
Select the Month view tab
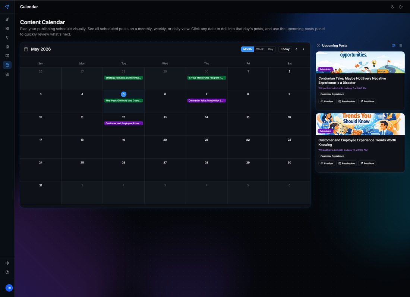click(247, 49)
